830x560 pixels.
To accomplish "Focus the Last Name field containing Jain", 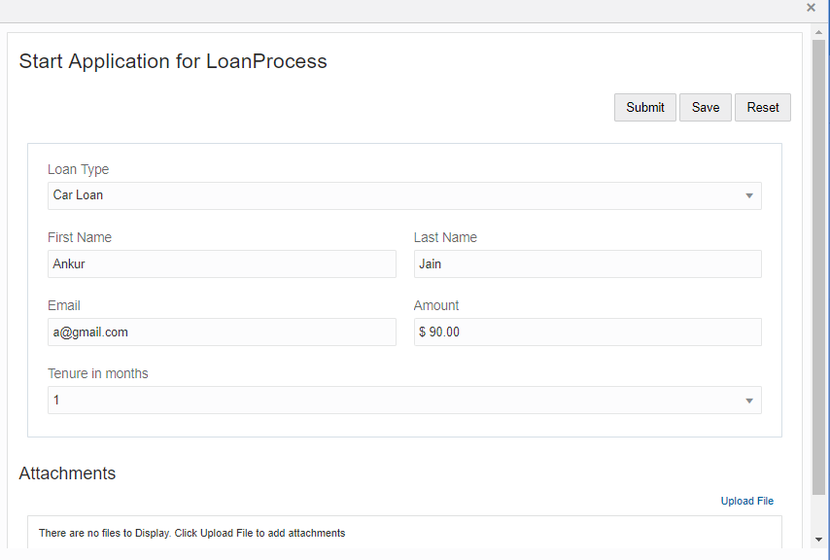I will click(587, 263).
